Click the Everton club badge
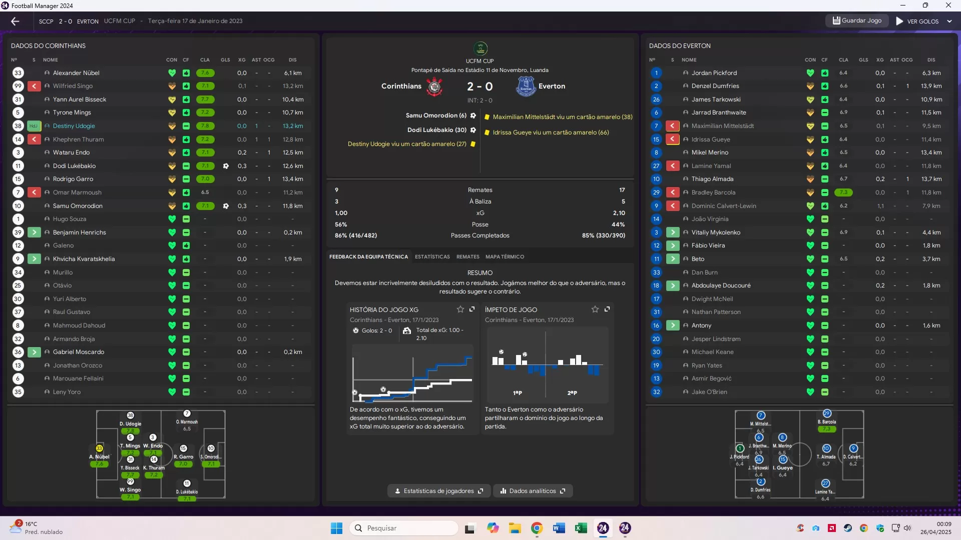 coord(526,86)
